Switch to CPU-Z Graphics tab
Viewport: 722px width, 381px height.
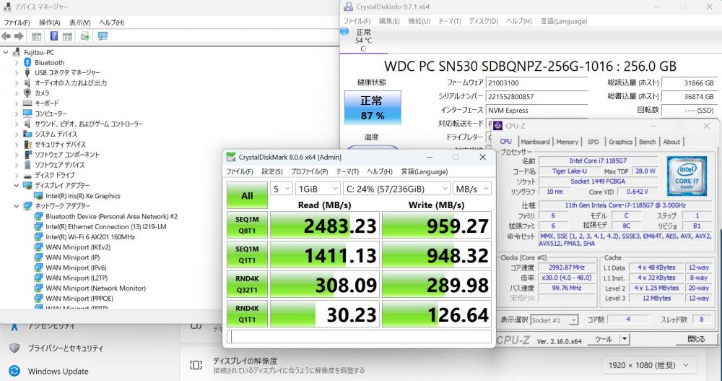[x=620, y=142]
